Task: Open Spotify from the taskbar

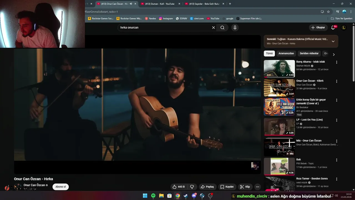Action: 153,196
